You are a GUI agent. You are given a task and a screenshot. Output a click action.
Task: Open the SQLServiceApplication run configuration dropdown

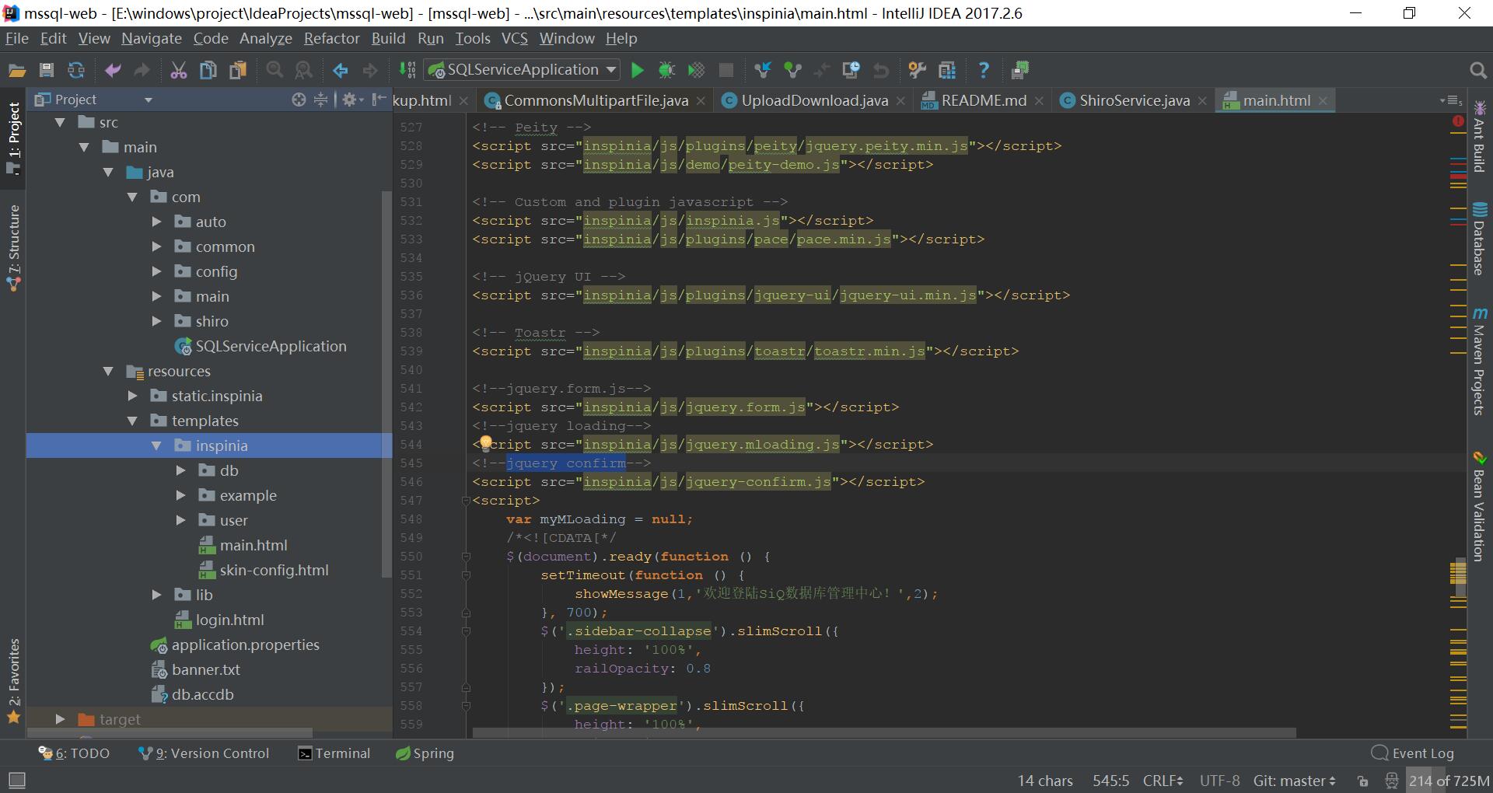click(522, 70)
